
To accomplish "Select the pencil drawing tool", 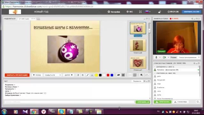I will (88, 75).
